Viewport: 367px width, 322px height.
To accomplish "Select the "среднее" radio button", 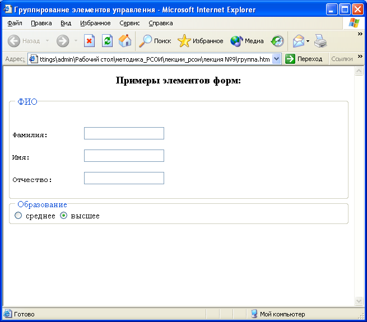I will [x=18, y=216].
